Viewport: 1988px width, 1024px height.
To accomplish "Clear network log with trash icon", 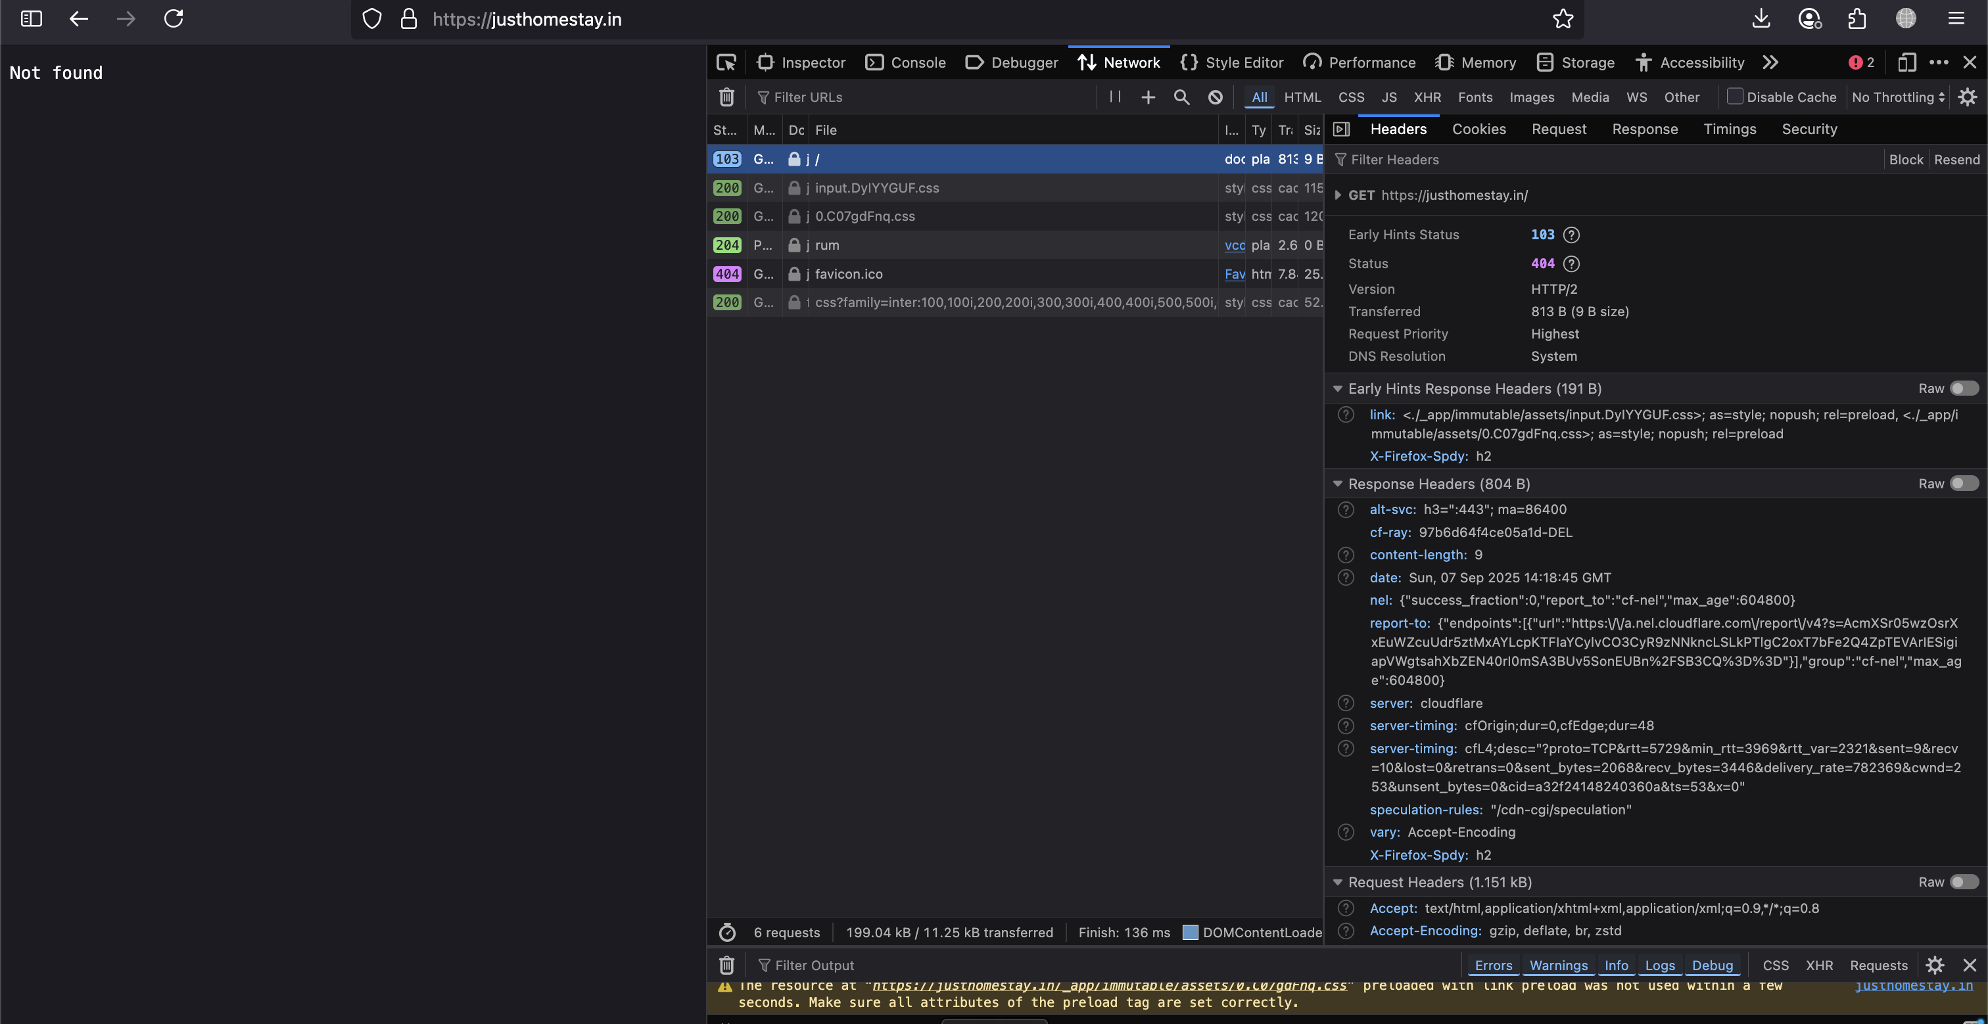I will click(x=726, y=97).
